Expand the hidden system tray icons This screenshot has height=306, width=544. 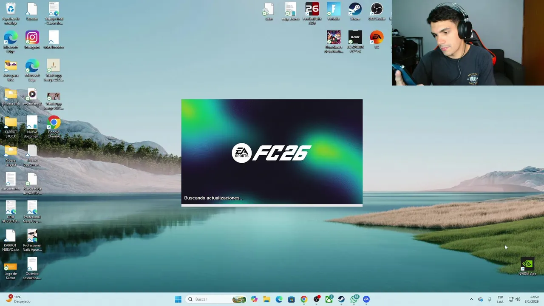tap(471, 299)
